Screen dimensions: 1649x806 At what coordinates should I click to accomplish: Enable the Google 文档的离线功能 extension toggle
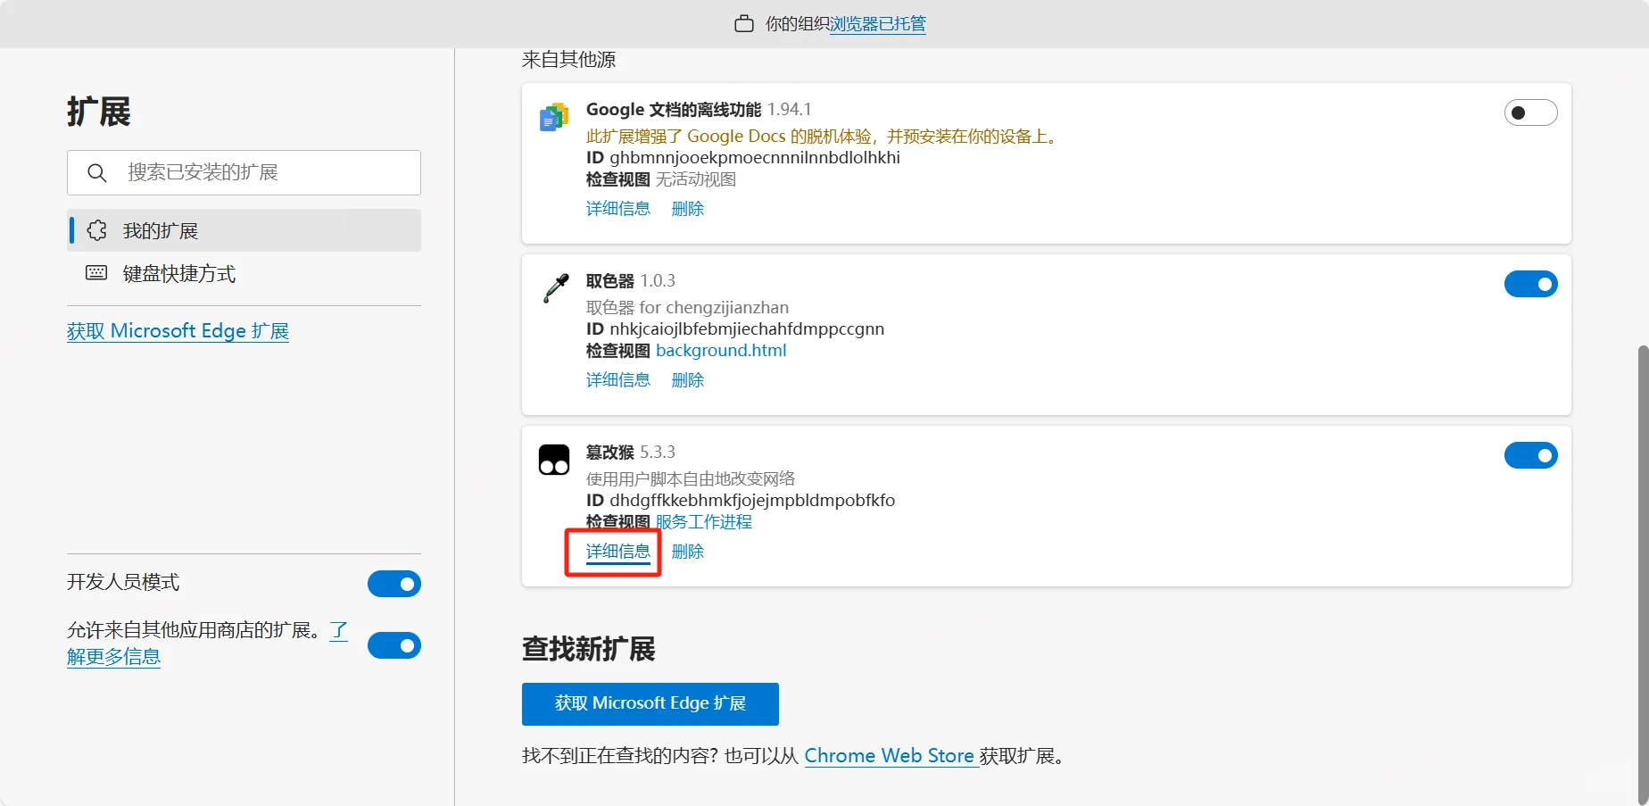[x=1530, y=112]
